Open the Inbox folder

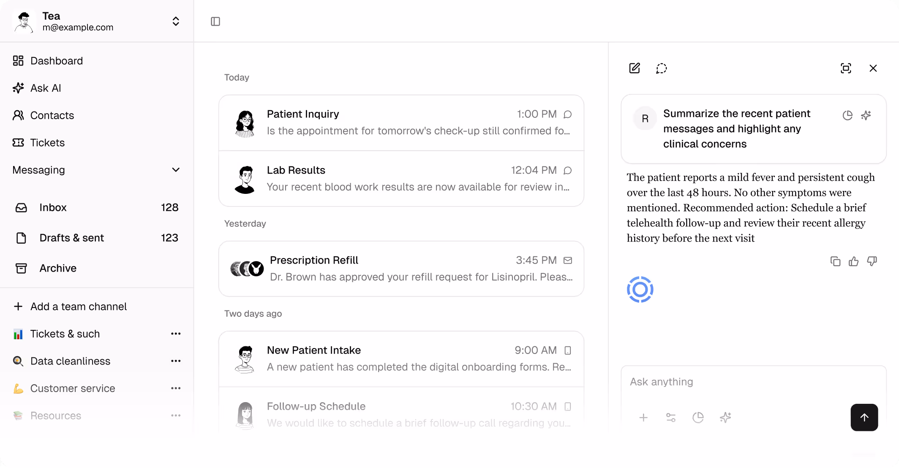53,207
